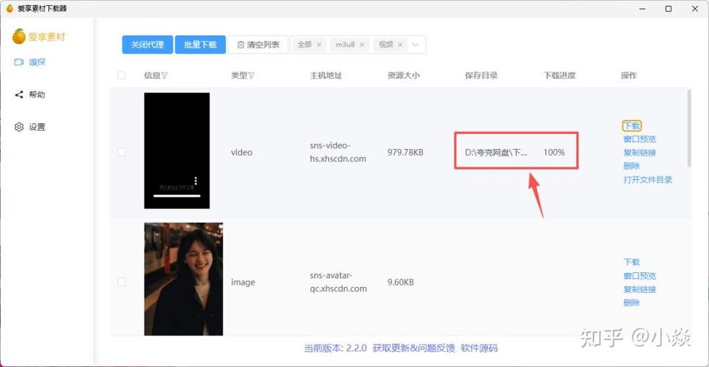
Task: Click the 批量下载 batch download button
Action: 200,45
